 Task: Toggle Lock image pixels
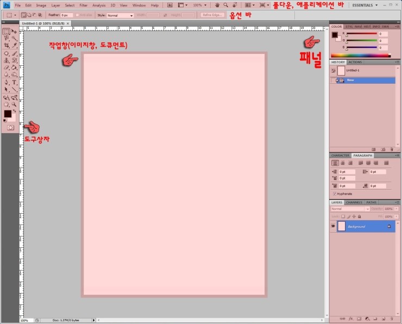click(x=349, y=216)
